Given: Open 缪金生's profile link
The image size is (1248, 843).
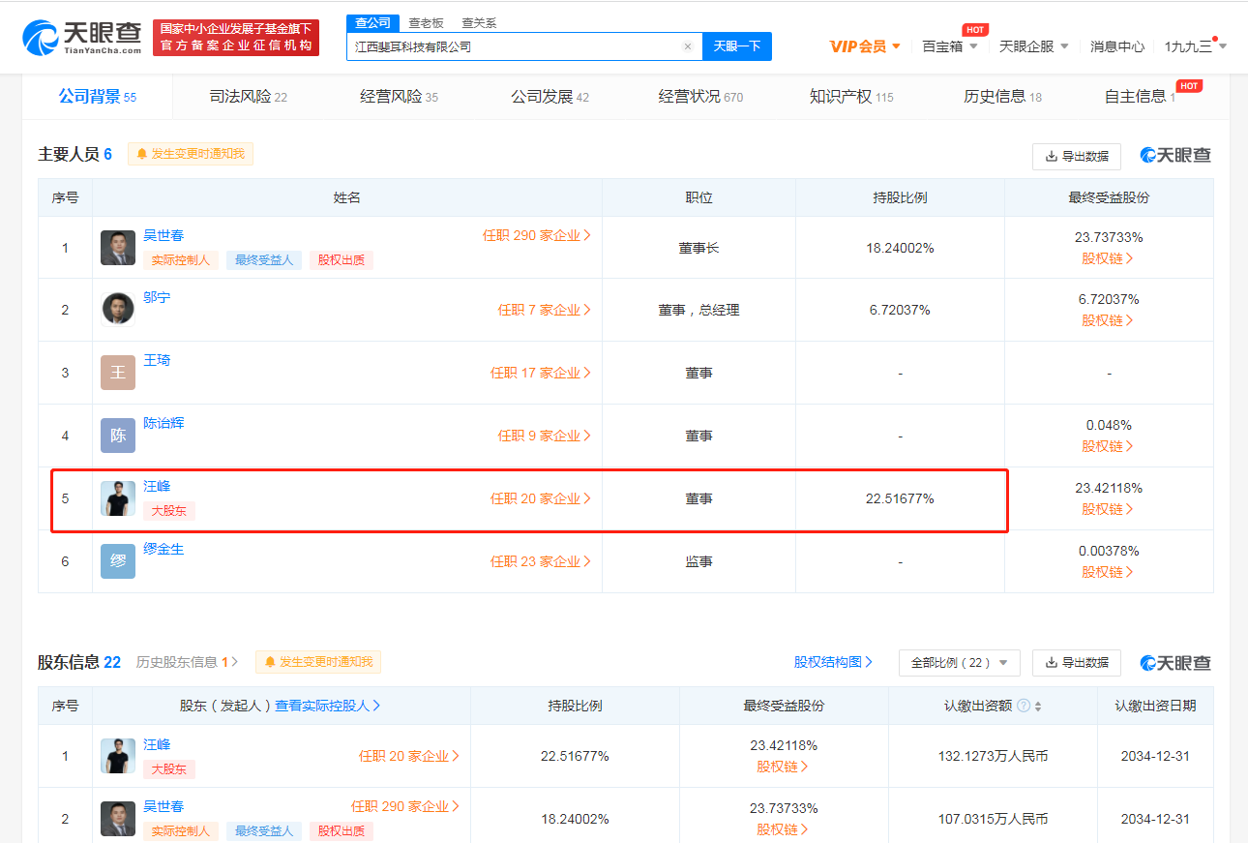Looking at the screenshot, I should pos(163,549).
